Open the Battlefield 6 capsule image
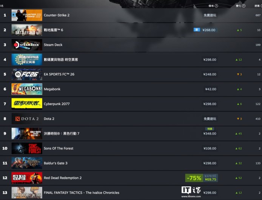This screenshot has width=262, height=200. 27,30
